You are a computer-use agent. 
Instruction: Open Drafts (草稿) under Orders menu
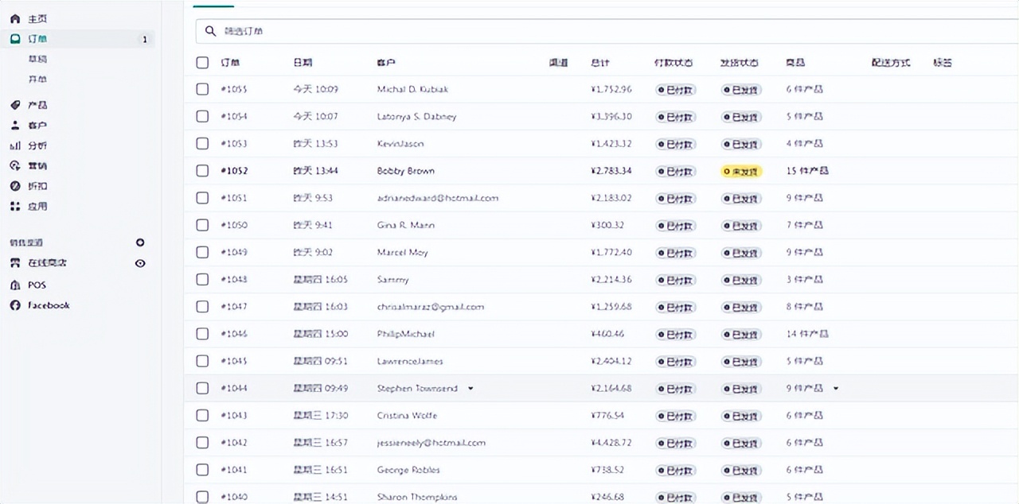tap(38, 60)
